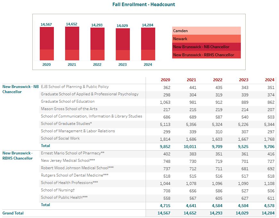Select School of Management & Labor Relations row
This screenshot has width=279, height=218.
click(157, 132)
